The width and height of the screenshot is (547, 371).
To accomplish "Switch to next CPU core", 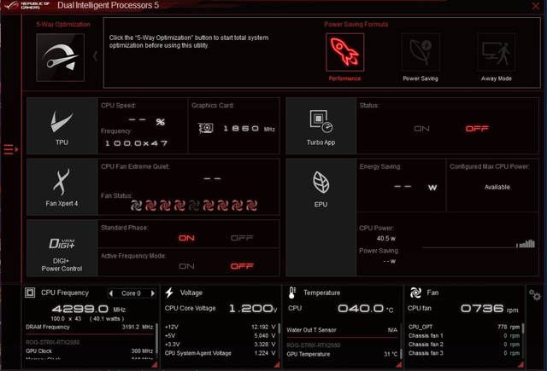I will click(153, 293).
